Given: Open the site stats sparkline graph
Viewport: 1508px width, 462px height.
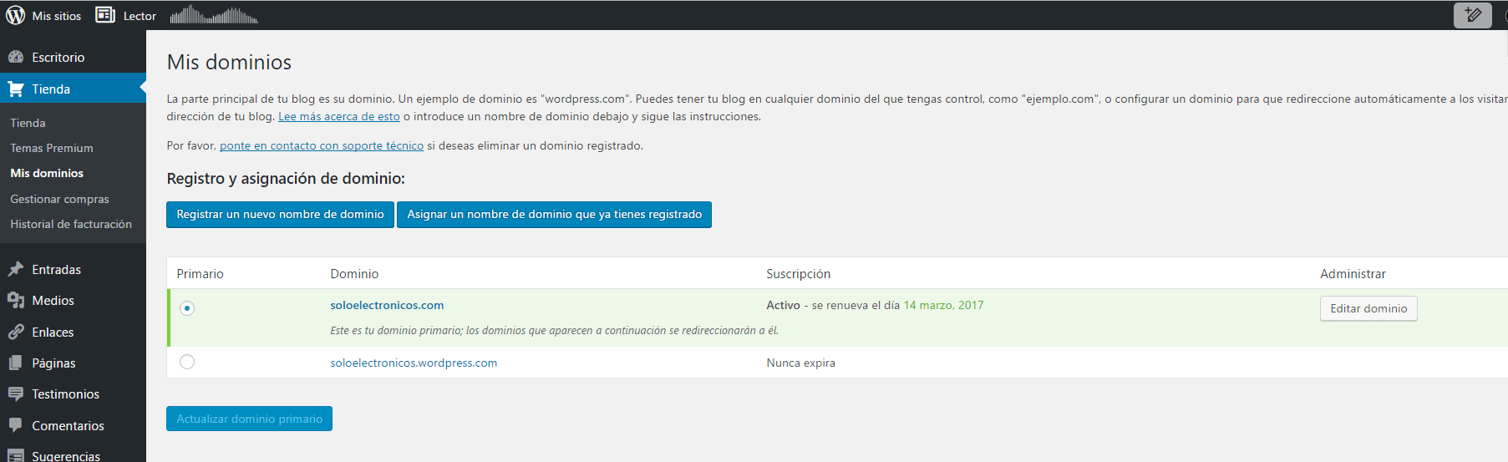Looking at the screenshot, I should (x=214, y=14).
